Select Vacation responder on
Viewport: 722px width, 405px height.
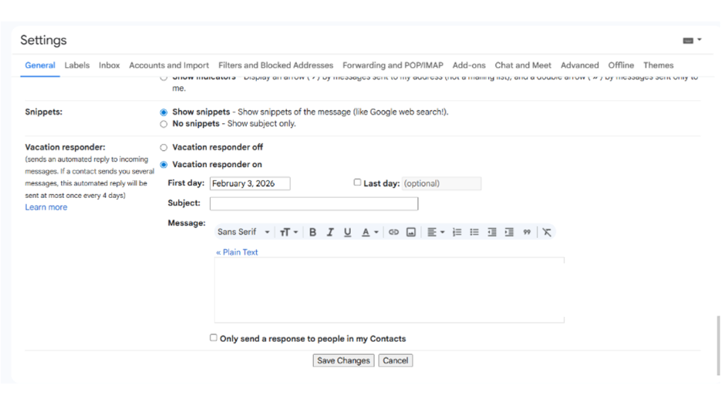[x=164, y=165]
